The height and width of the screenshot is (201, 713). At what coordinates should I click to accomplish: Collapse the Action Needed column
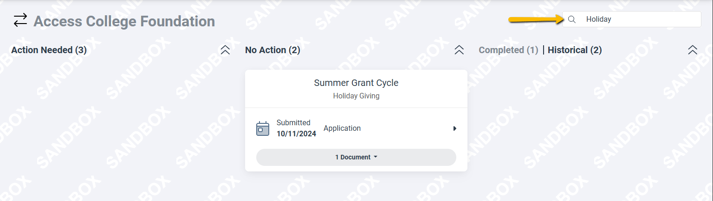225,50
